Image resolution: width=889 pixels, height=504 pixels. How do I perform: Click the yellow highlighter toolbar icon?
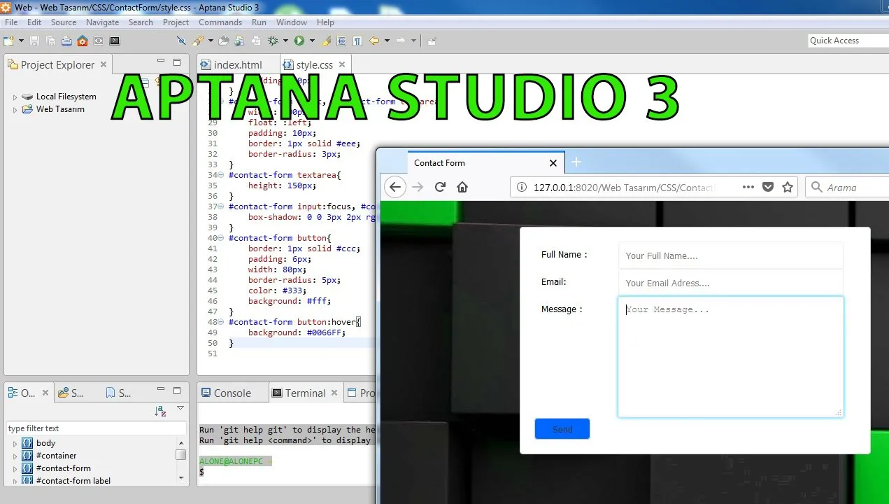pyautogui.click(x=326, y=41)
